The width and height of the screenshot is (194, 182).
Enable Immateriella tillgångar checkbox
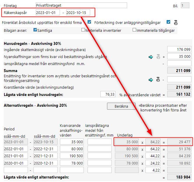click(134, 30)
